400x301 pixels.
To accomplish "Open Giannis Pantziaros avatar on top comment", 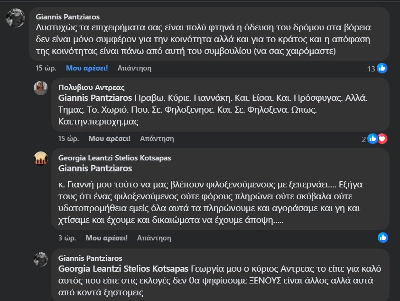I will (16, 18).
